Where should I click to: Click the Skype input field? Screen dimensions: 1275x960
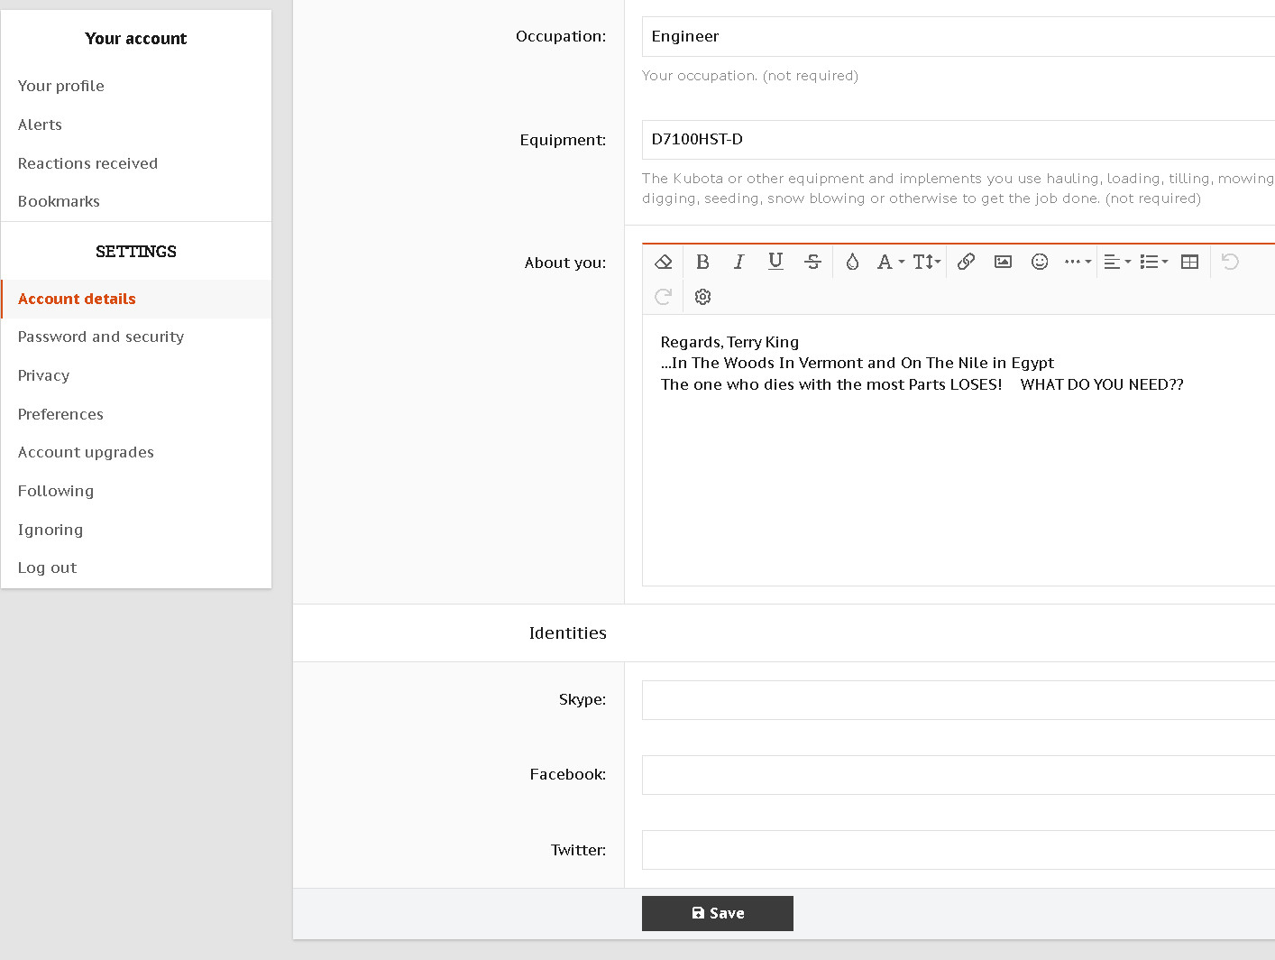coord(958,700)
